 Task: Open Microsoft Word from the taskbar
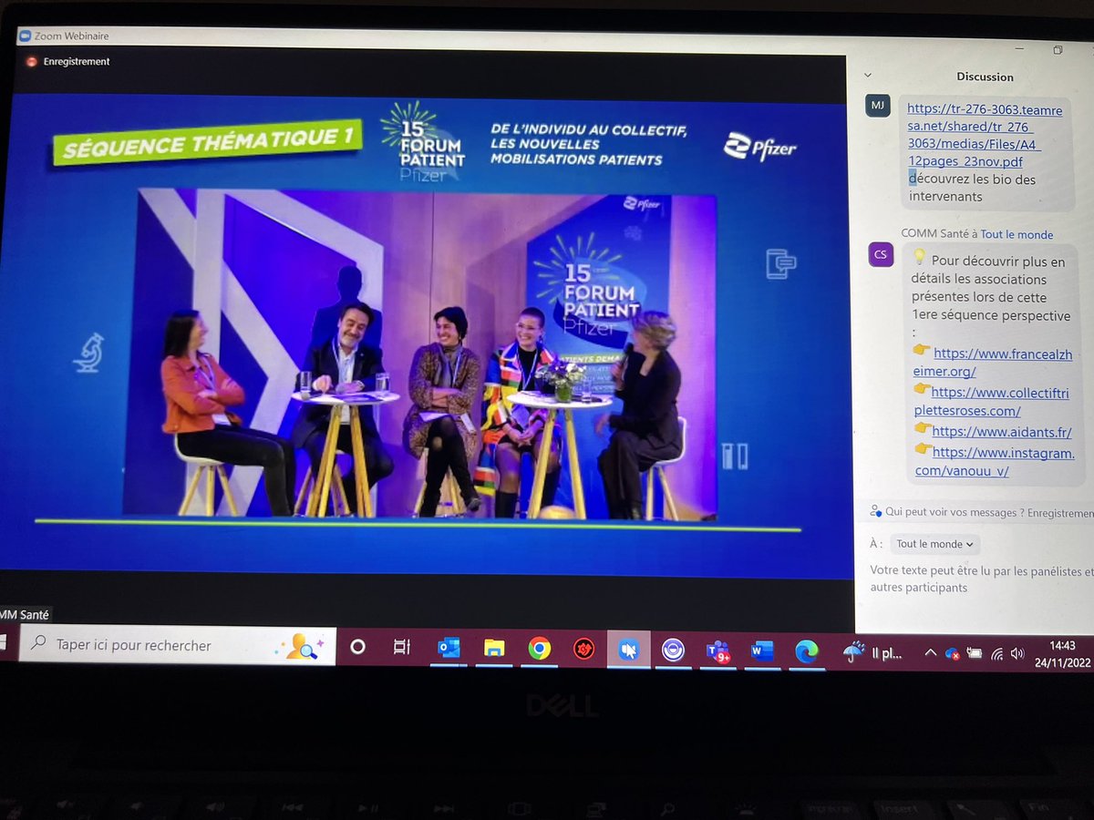click(x=762, y=651)
